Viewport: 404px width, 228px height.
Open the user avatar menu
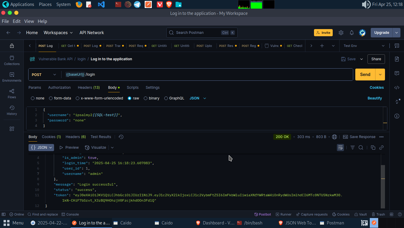point(362,33)
